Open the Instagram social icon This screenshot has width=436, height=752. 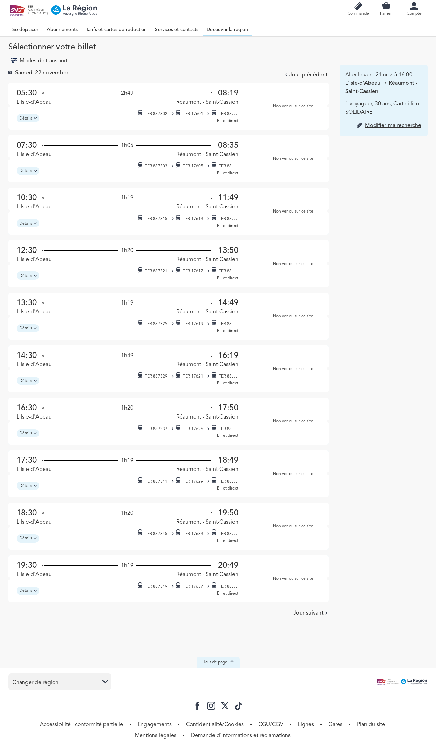click(211, 706)
